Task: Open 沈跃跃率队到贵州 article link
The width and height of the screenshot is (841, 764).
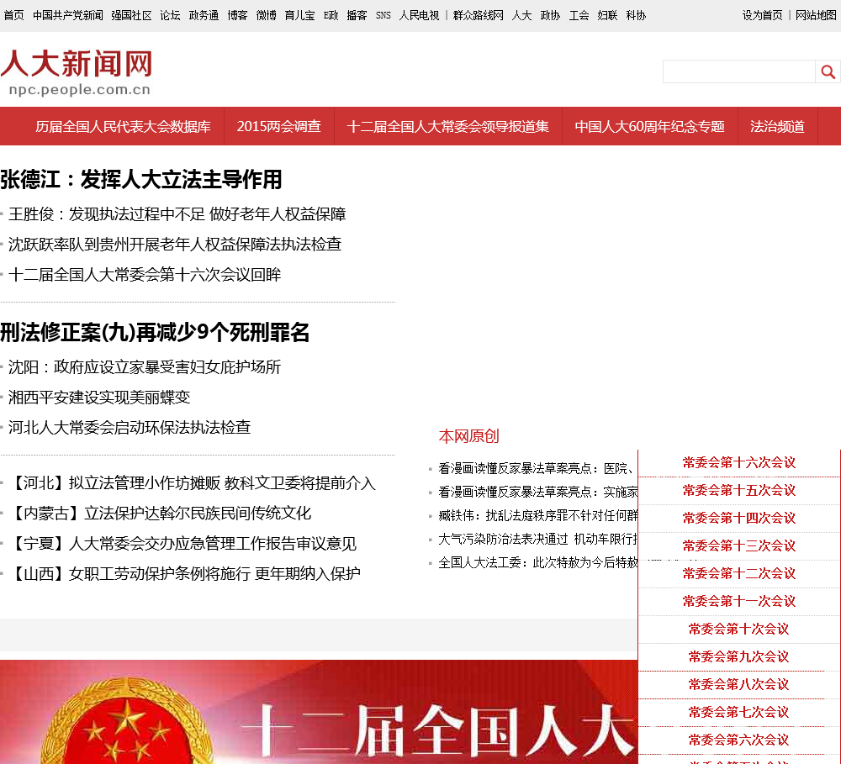Action: [x=175, y=245]
